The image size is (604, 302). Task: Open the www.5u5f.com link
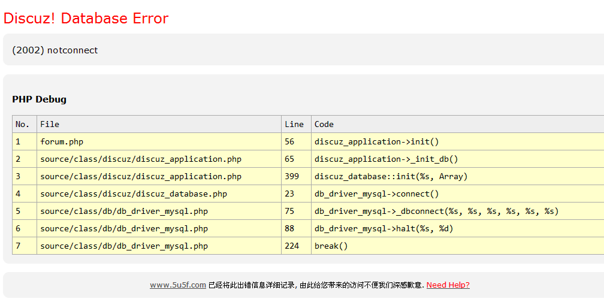point(177,285)
